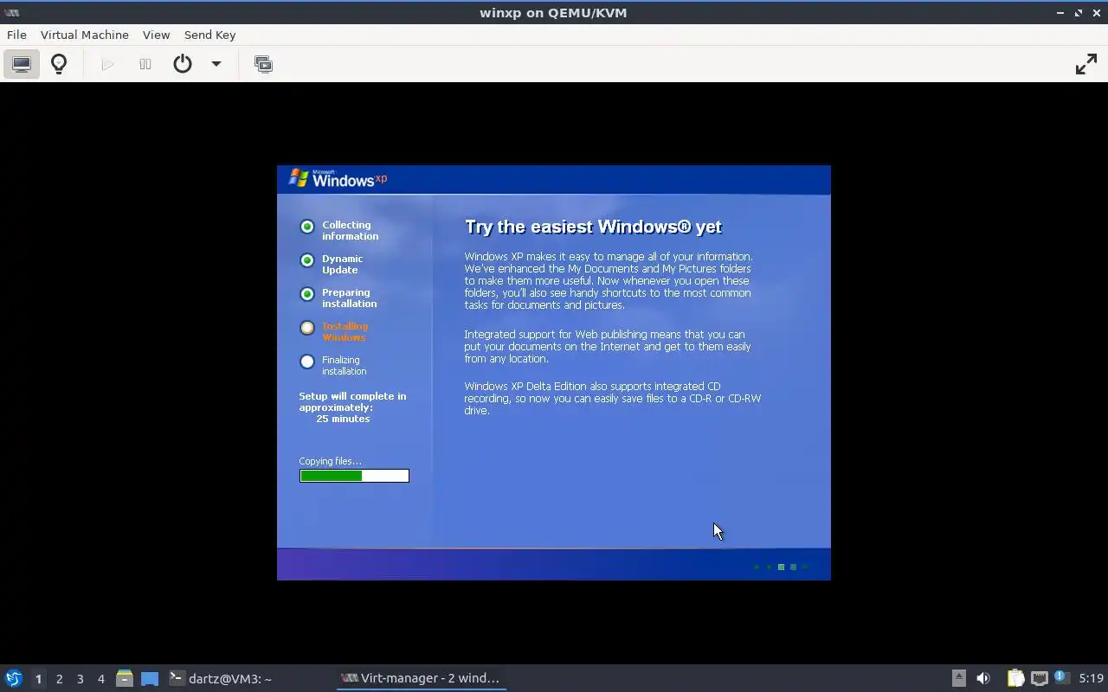Open Manage VM snapshots icon
Image resolution: width=1108 pixels, height=692 pixels.
[263, 64]
